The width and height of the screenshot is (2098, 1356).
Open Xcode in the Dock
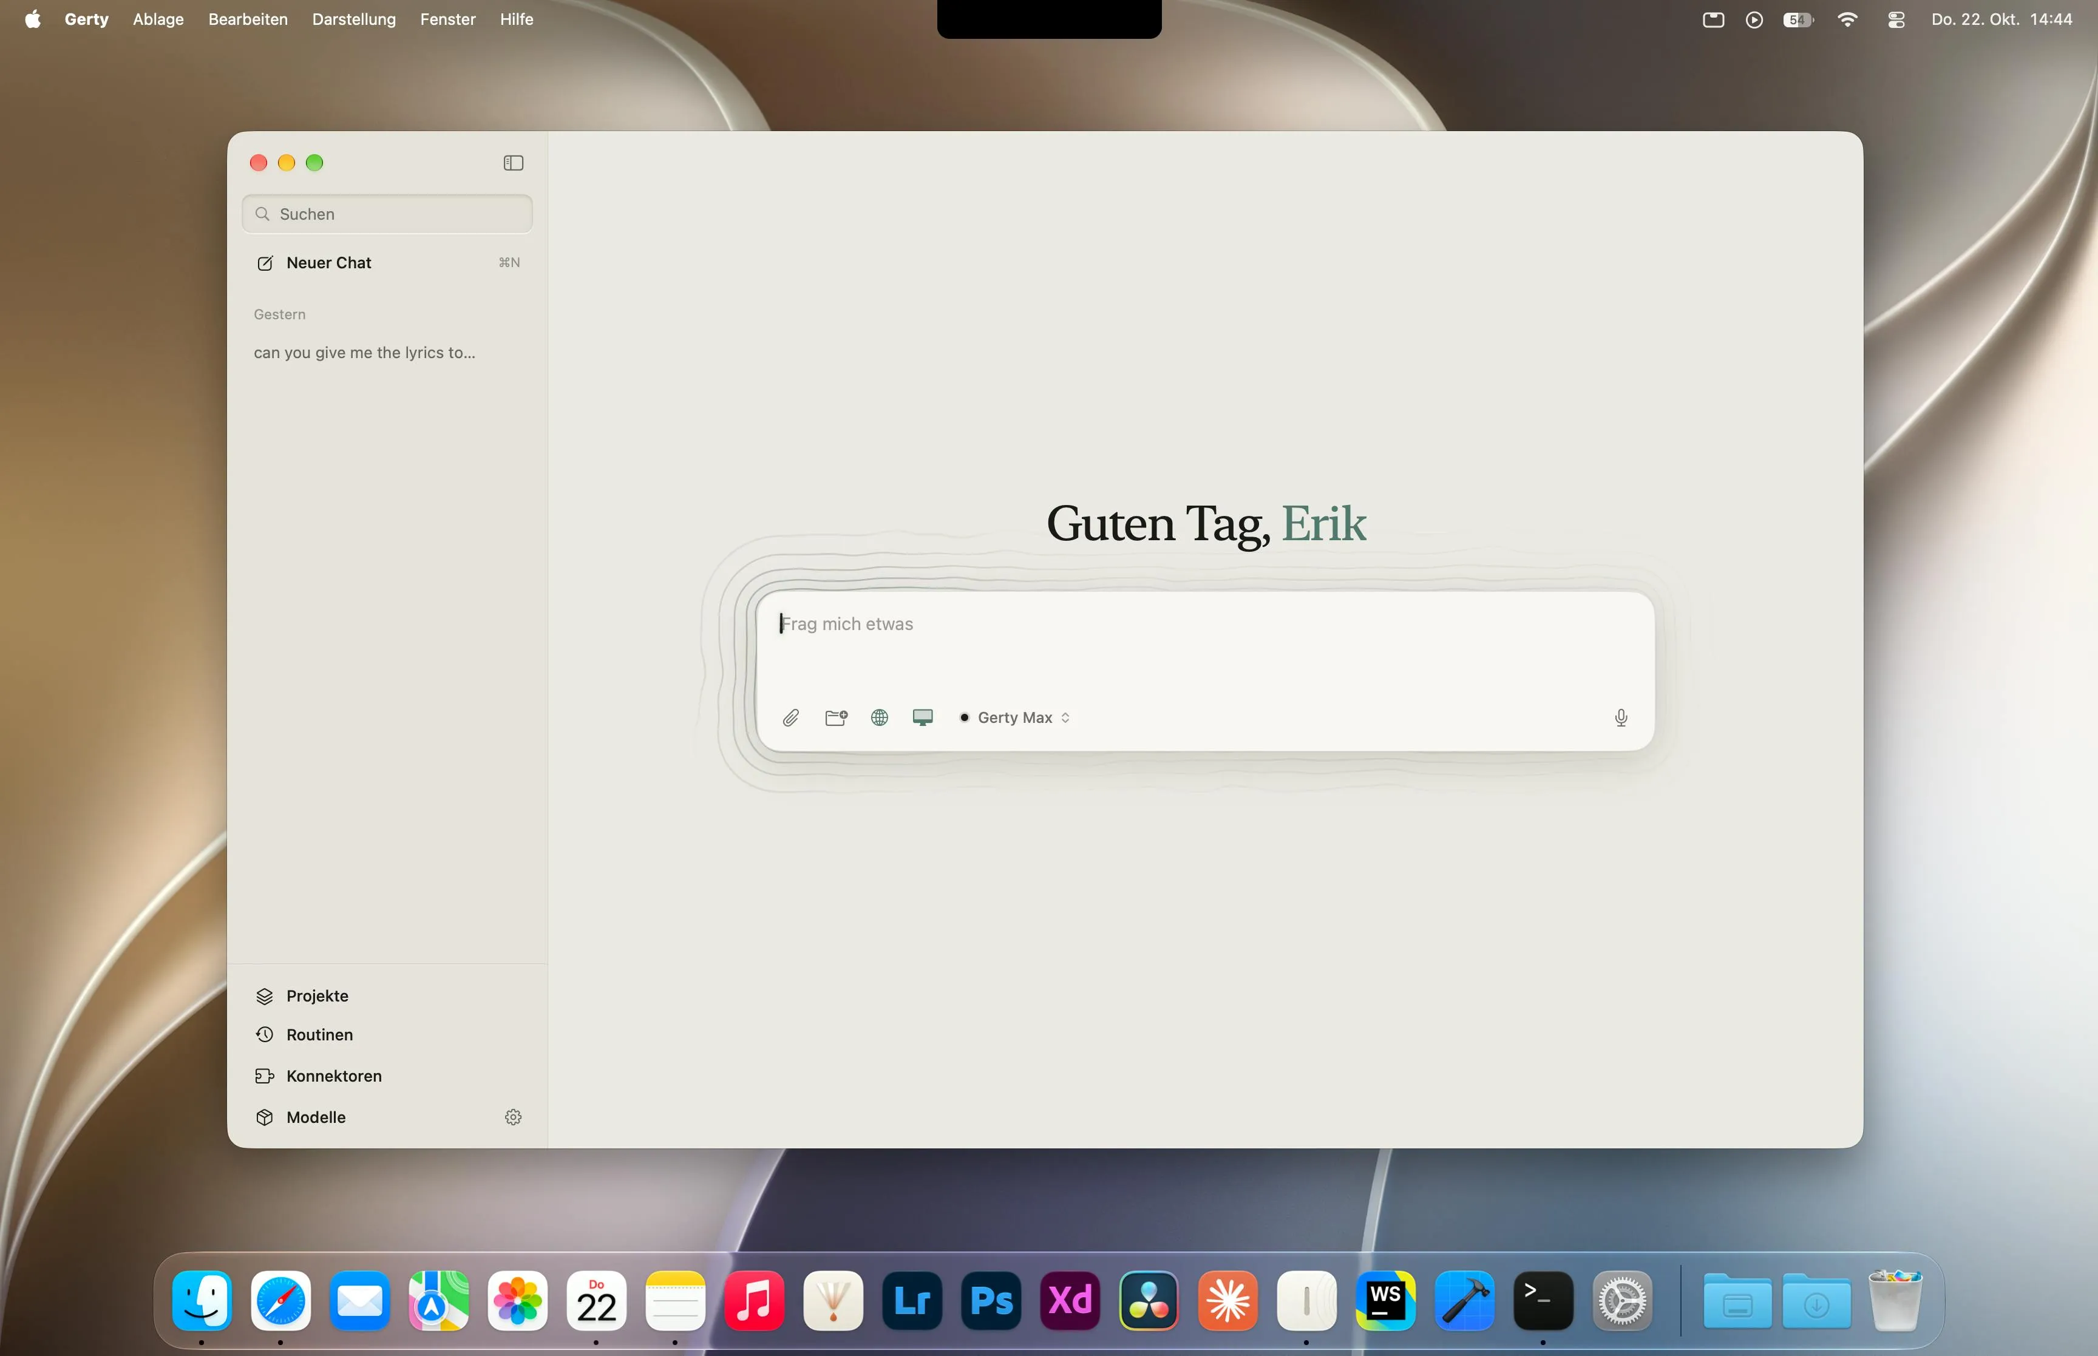[x=1465, y=1301]
